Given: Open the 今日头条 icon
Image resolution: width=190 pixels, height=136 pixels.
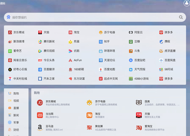Looking at the screenshot, I should click(40, 60).
